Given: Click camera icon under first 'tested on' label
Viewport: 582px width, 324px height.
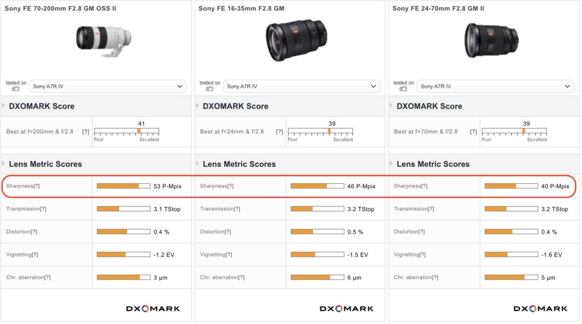Looking at the screenshot, I should (x=15, y=89).
